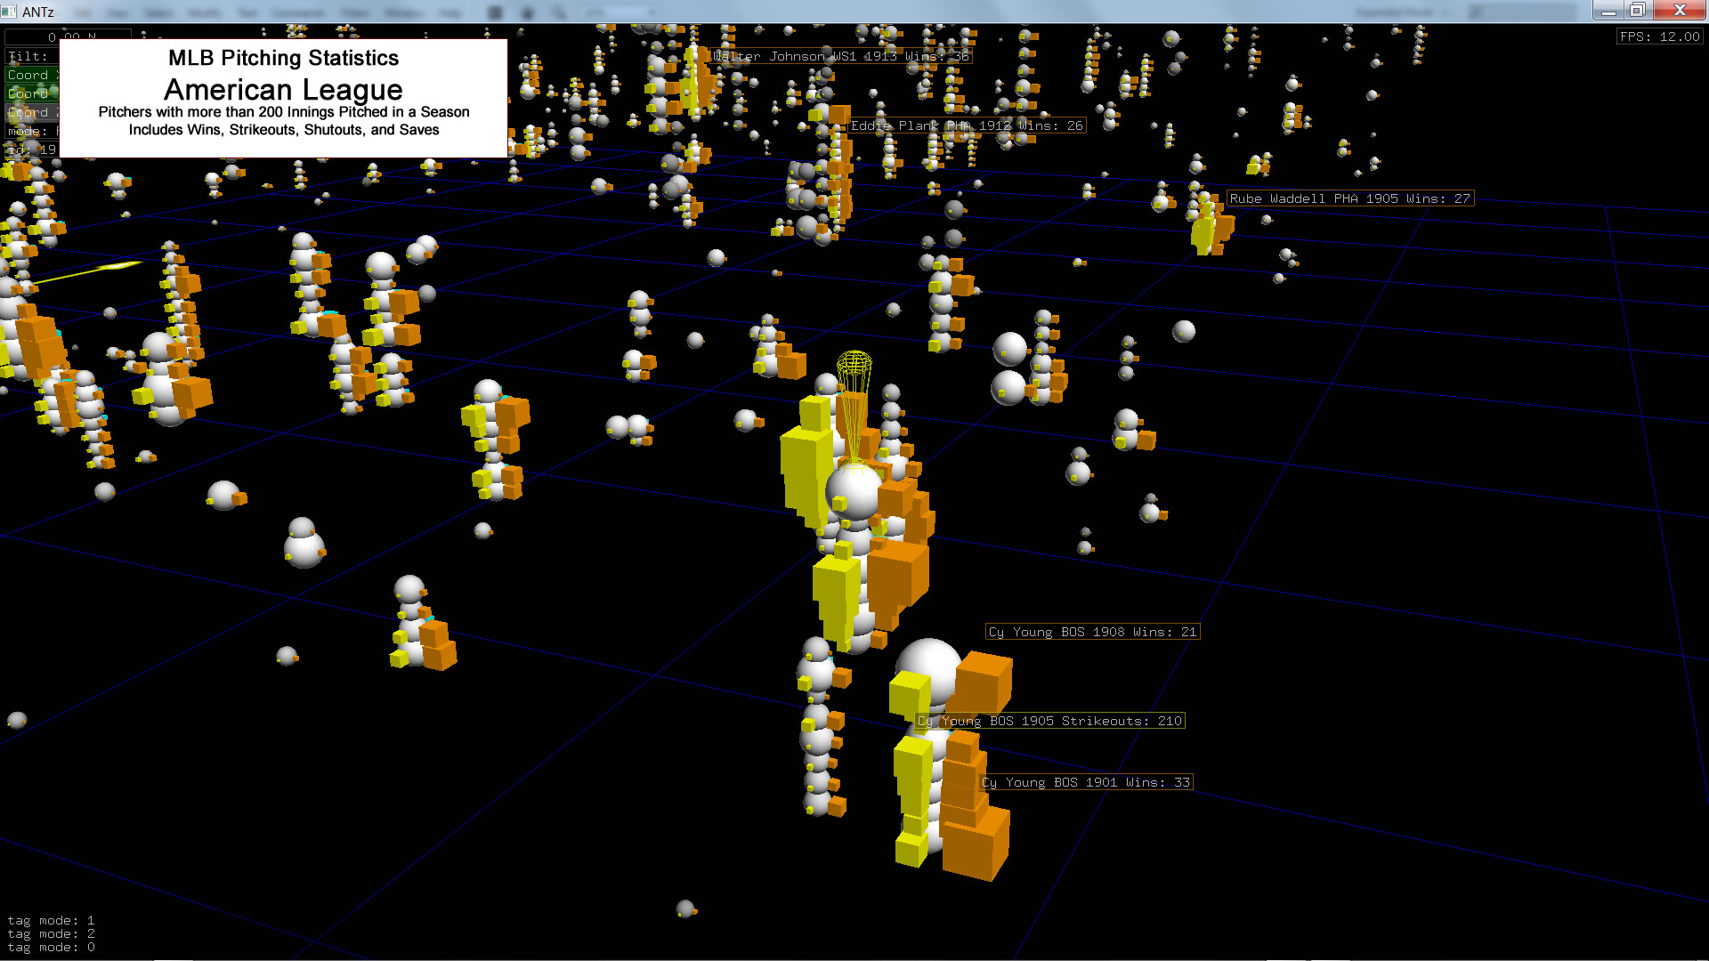Viewport: 1709px width, 961px height.
Task: Click the Walter Johnson WS1 1913 tag
Action: [x=840, y=56]
